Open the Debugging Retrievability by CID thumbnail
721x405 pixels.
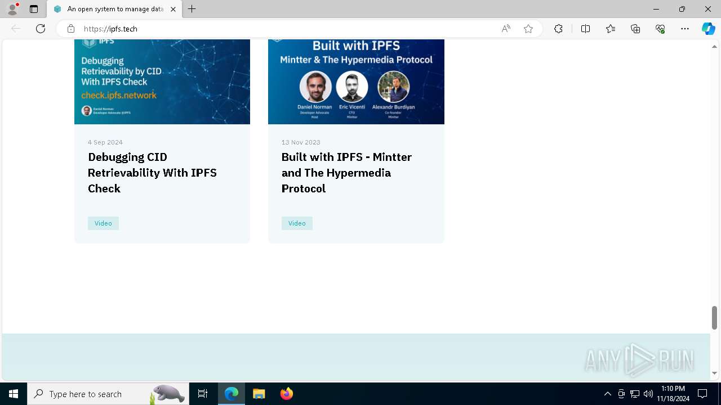[162, 82]
